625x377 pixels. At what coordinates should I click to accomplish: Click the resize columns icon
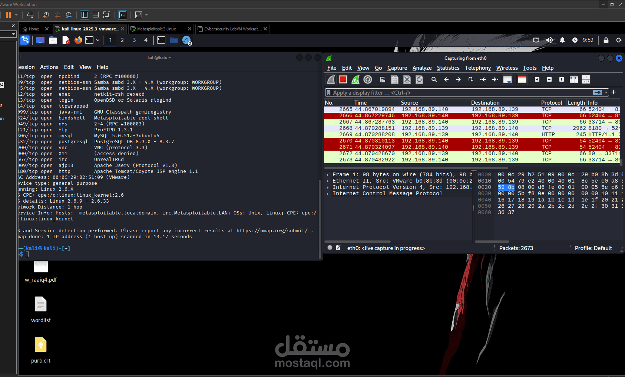[574, 79]
